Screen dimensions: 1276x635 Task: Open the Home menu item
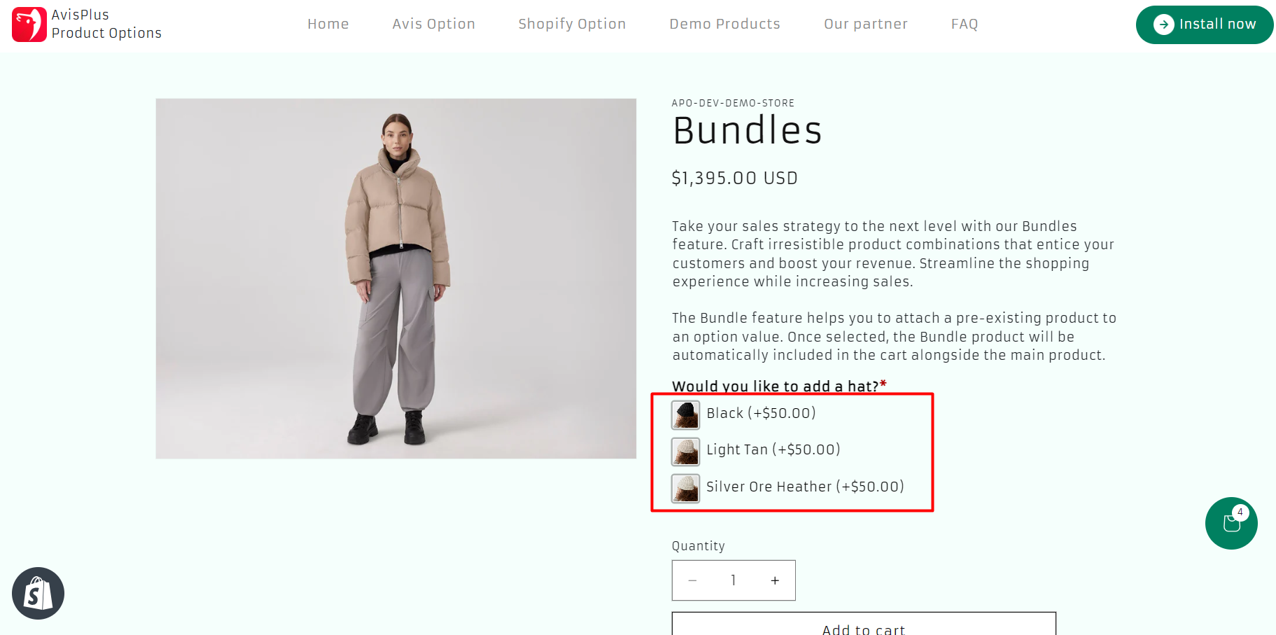pyautogui.click(x=328, y=24)
